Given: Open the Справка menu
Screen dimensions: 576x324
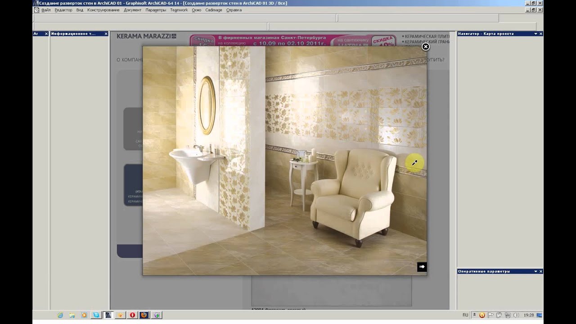Looking at the screenshot, I should pyautogui.click(x=234, y=10).
